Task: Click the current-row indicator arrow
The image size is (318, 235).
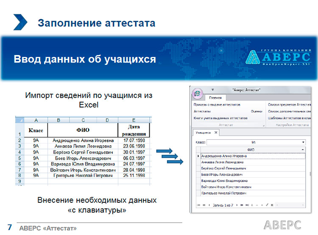Action: click(198, 156)
